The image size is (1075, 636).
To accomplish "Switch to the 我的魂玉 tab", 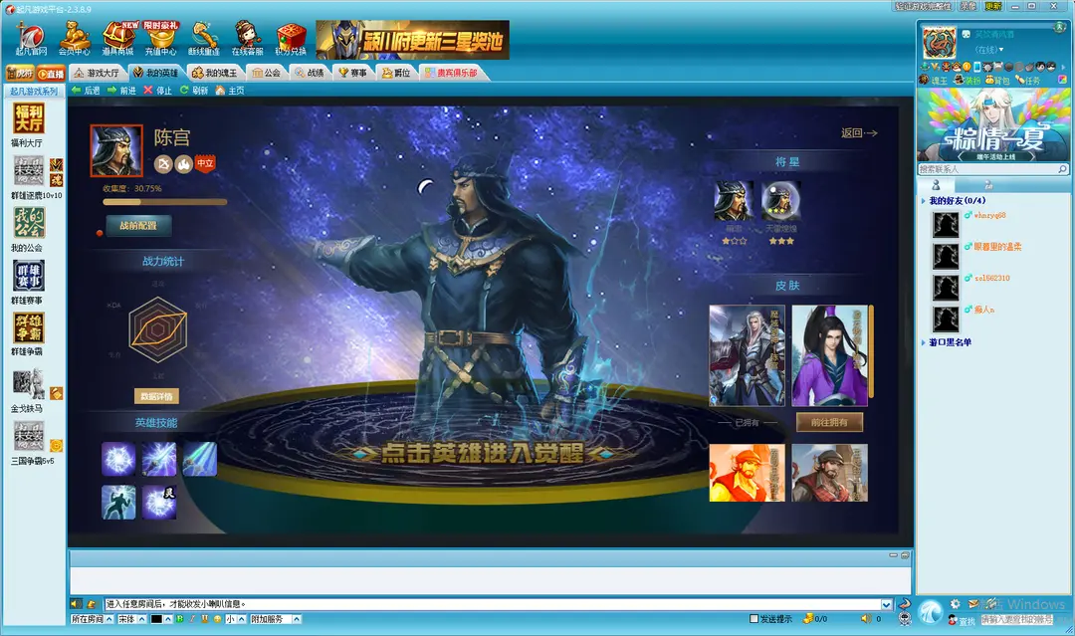I will tap(215, 73).
